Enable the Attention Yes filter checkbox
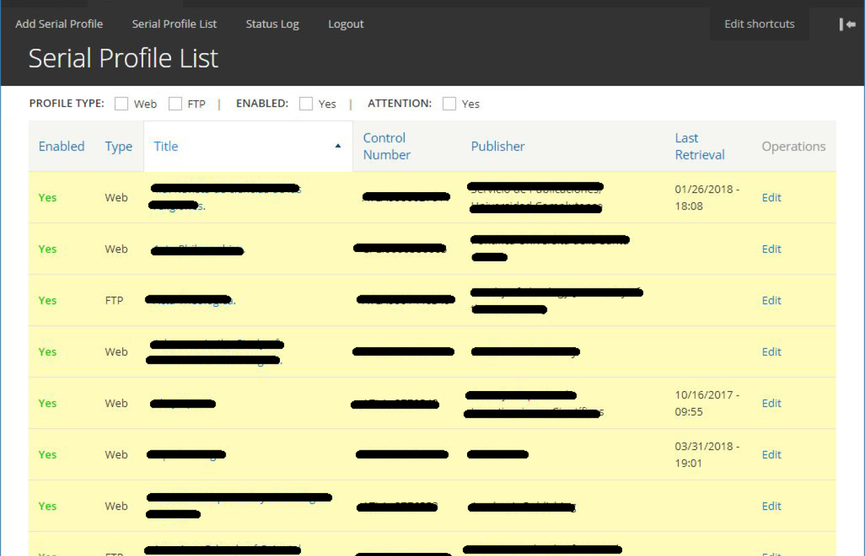This screenshot has height=556, width=865. (x=449, y=104)
